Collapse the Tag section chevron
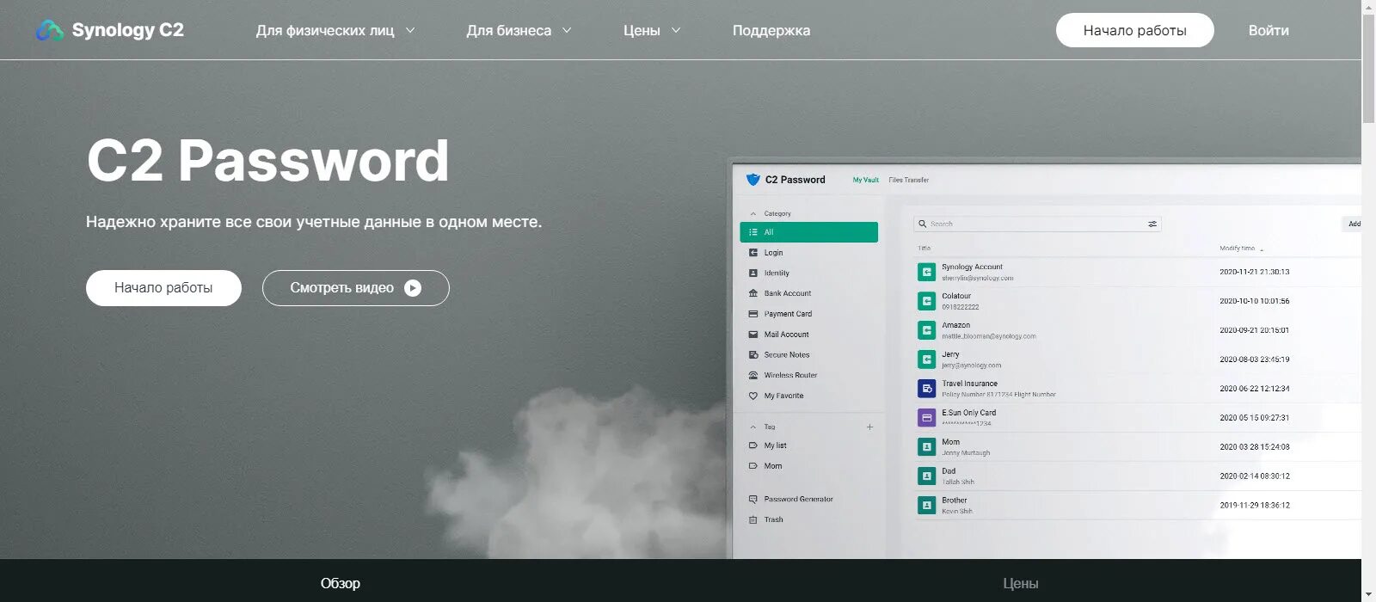1376x602 pixels. point(753,427)
